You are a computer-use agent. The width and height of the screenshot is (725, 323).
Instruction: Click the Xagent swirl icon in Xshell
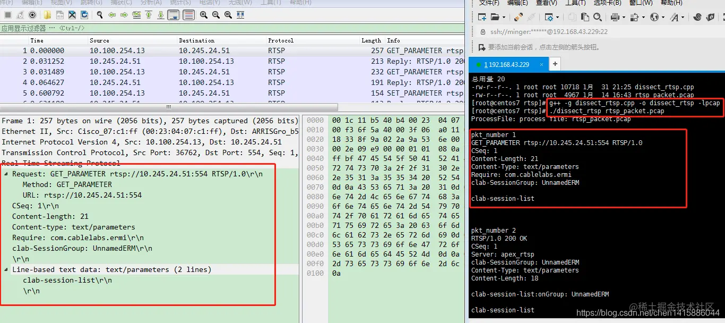tap(697, 18)
